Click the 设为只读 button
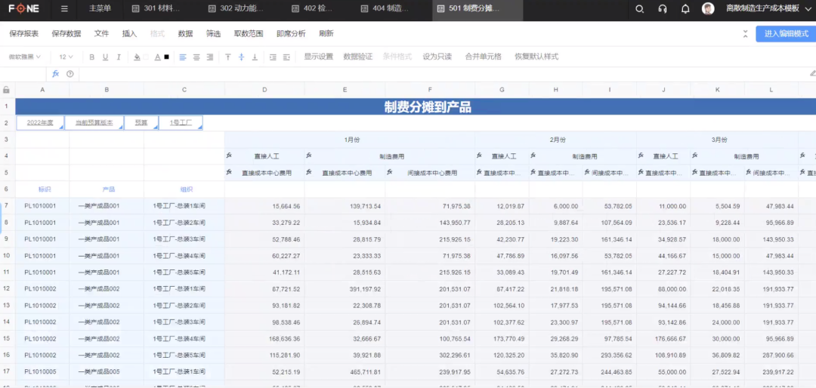This screenshot has width=816, height=388. click(437, 57)
